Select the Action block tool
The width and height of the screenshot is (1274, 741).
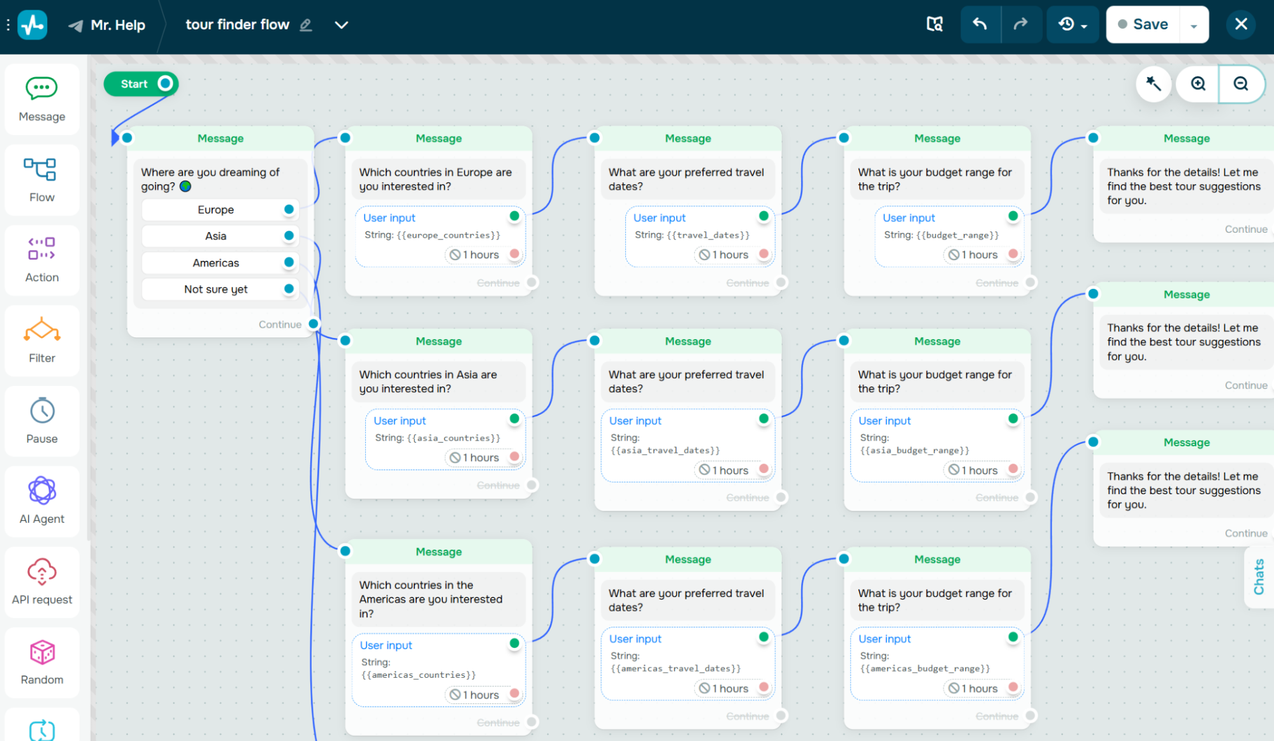[x=41, y=260]
